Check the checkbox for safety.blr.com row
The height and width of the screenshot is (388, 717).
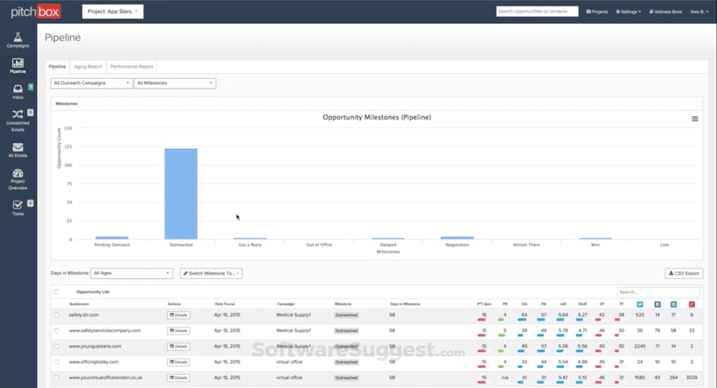tap(56, 315)
